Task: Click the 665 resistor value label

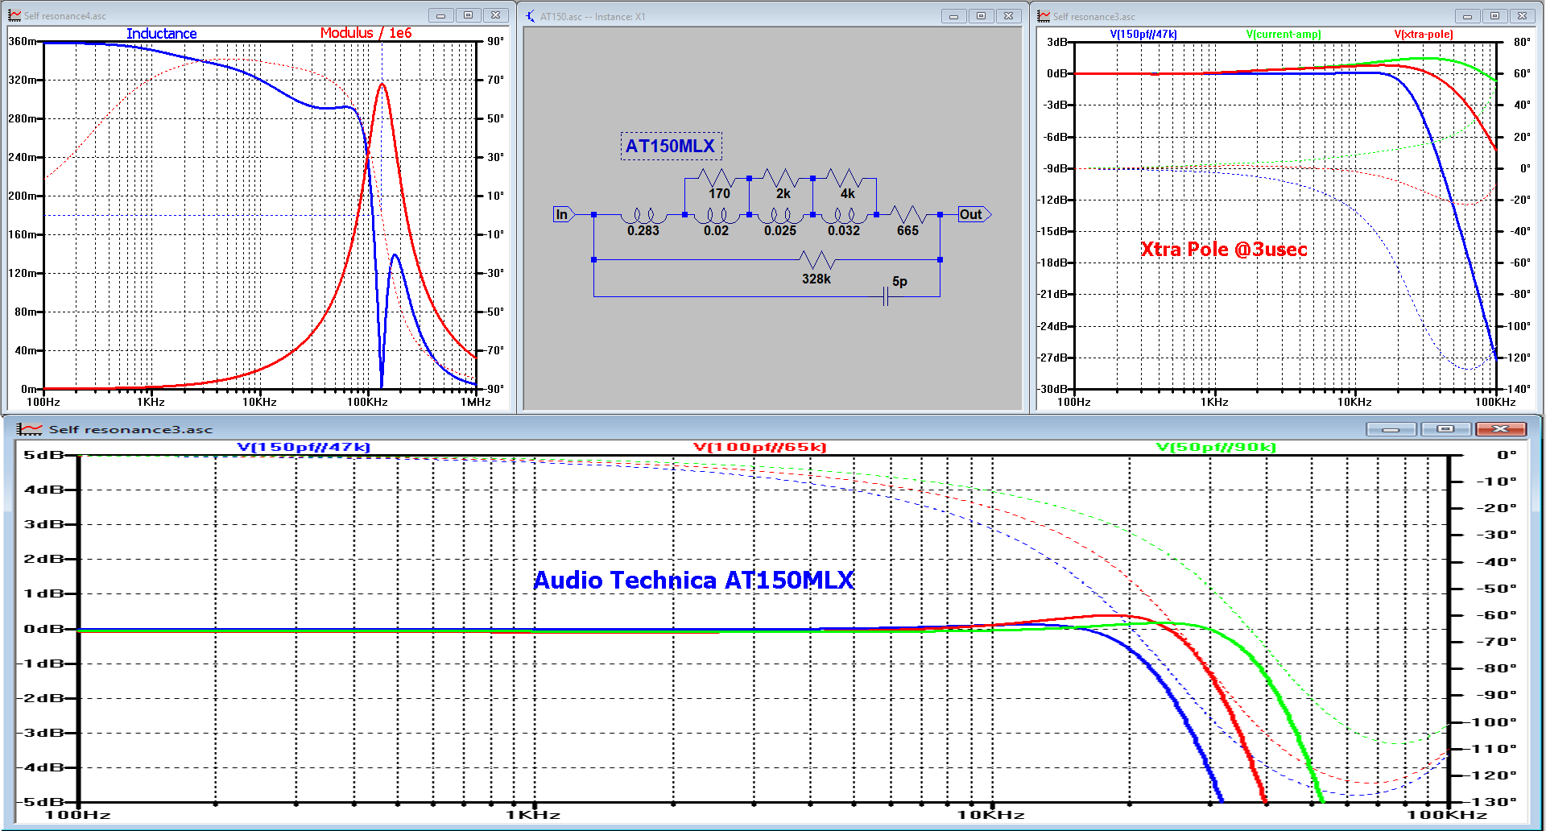Action: coord(907,230)
